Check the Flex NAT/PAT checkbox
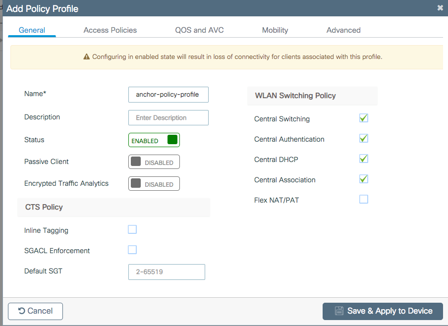Viewport: 448px width, 326px height. click(x=364, y=200)
